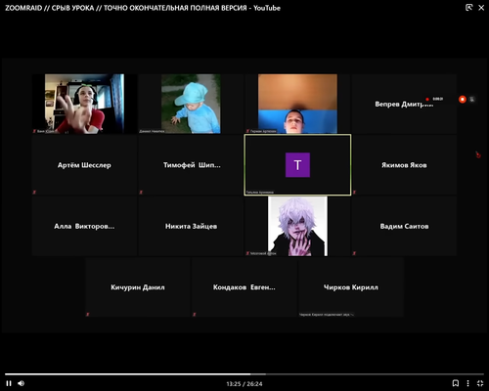Bookmark this video with the bookmark icon
Viewport: 489px width, 391px height.
[x=456, y=383]
